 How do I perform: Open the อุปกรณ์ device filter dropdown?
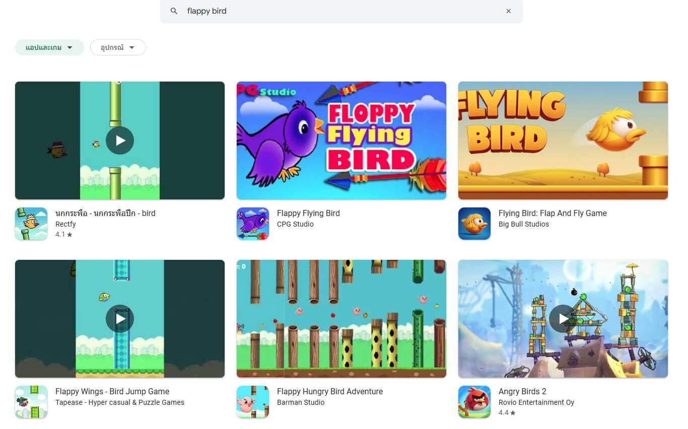point(118,47)
